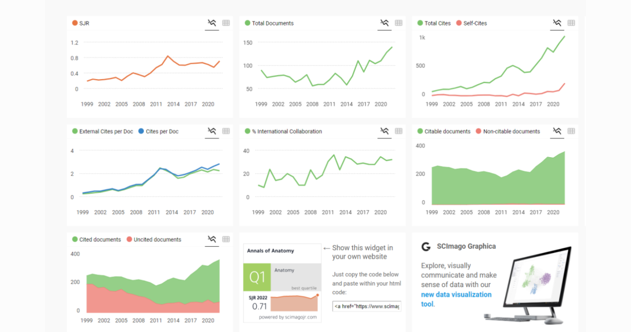The image size is (631, 332).
Task: Click the Anatomy category label in widget
Action: click(284, 270)
